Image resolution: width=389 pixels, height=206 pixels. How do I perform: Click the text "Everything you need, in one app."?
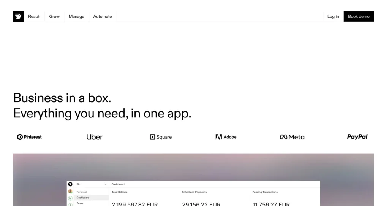(102, 113)
